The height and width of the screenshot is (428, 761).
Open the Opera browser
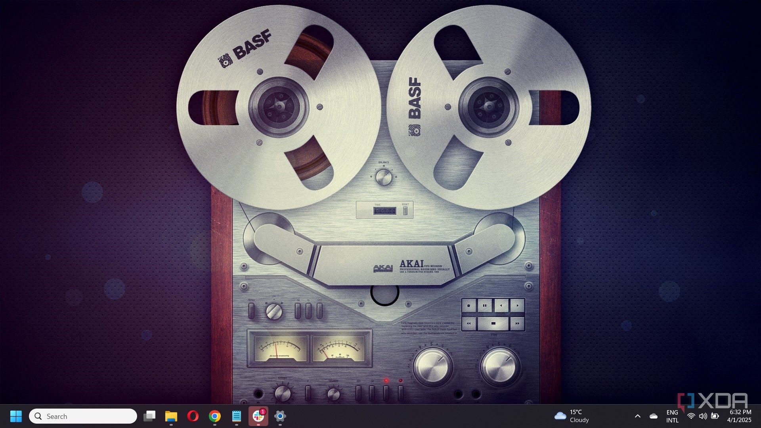point(193,416)
